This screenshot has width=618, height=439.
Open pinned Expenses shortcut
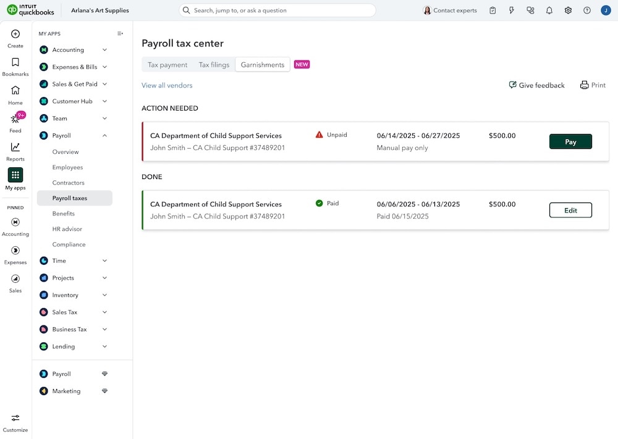click(x=15, y=251)
